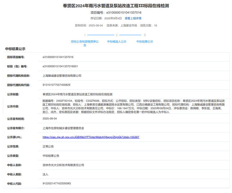Click agency name 上海臻诚建设管理咨询有限公司 in table
Image resolution: width=232 pixels, height=193 pixels.
(x=62, y=75)
